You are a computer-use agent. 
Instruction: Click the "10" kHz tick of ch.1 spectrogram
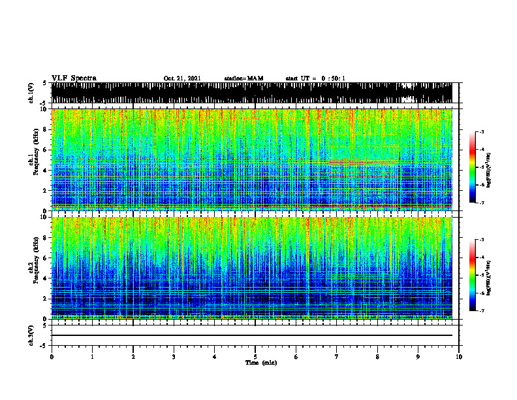point(43,109)
